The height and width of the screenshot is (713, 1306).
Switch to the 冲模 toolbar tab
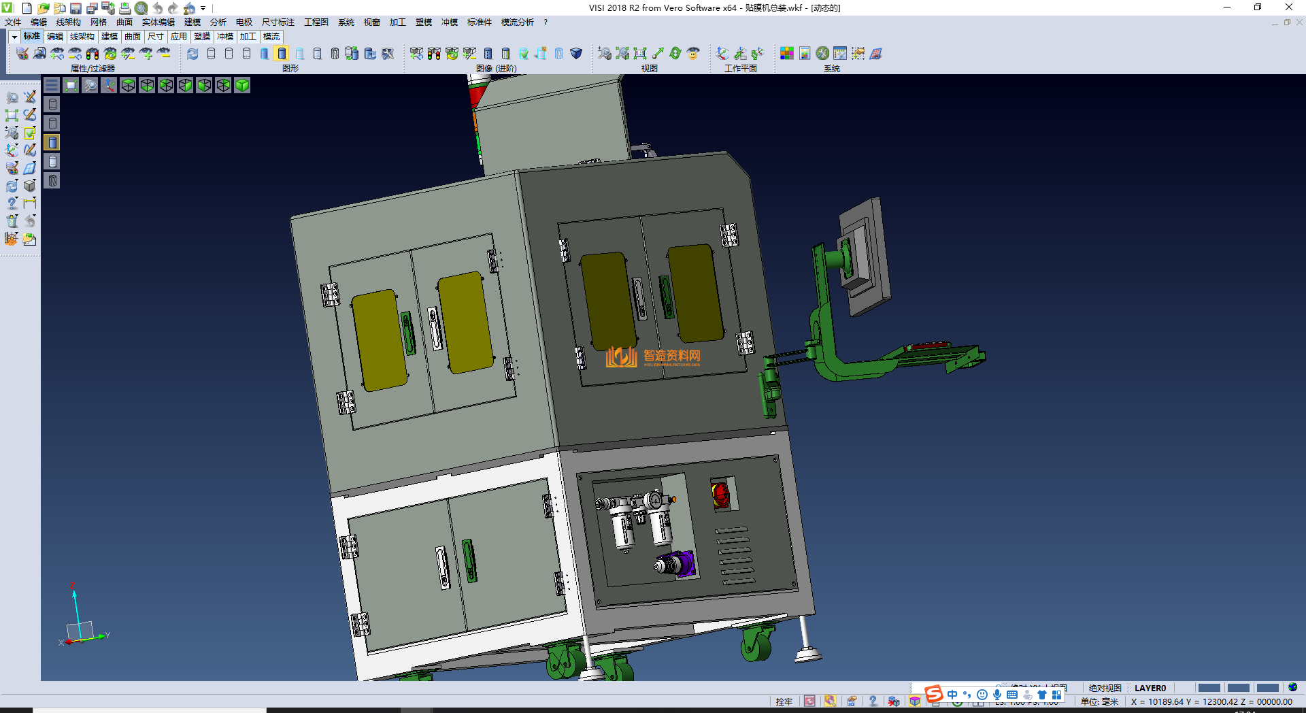(224, 37)
